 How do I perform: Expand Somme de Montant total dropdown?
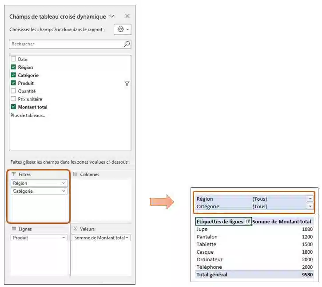(127, 238)
